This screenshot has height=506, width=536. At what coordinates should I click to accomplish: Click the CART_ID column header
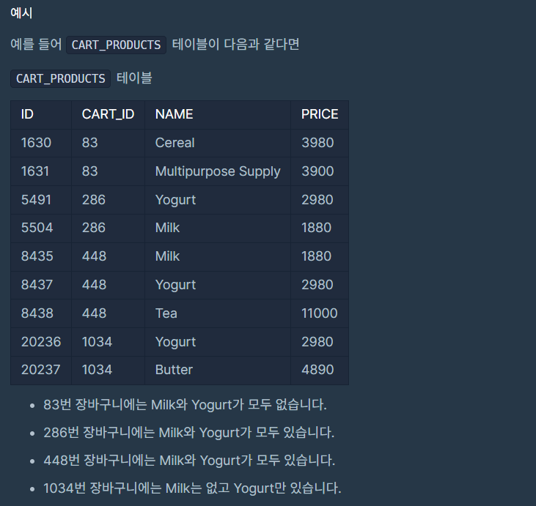coord(108,115)
